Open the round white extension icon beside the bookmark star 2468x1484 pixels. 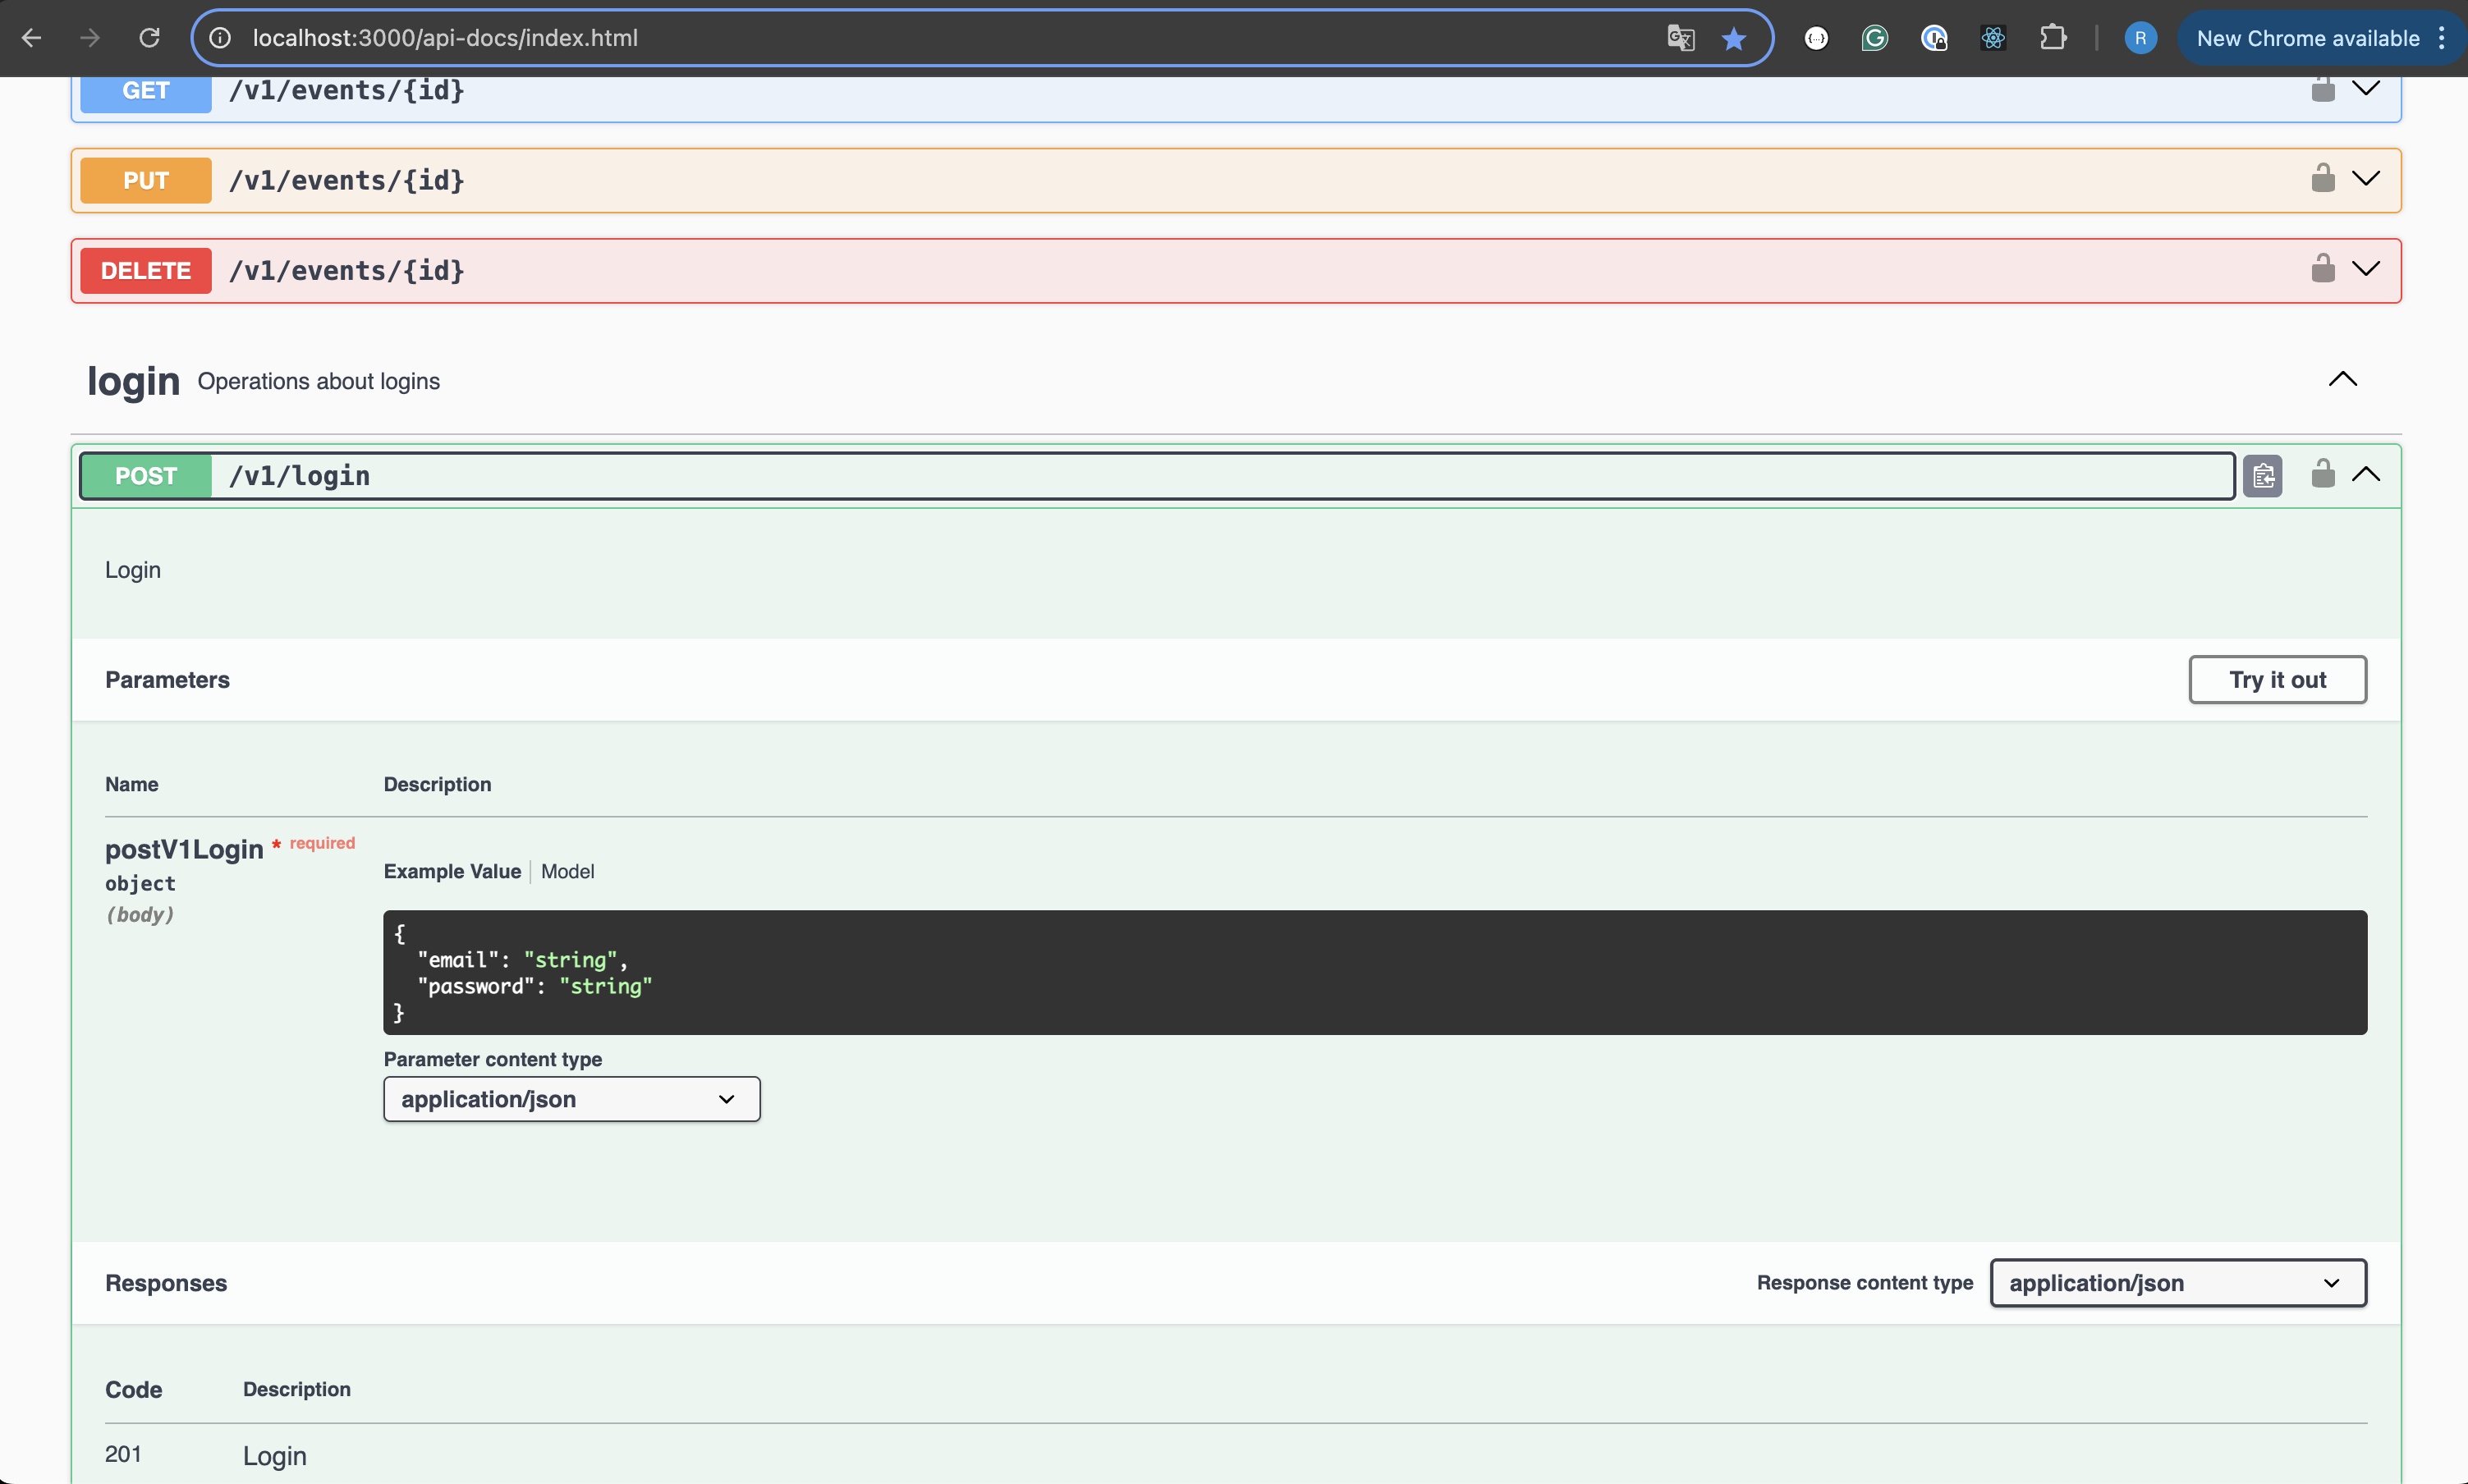[x=1816, y=38]
